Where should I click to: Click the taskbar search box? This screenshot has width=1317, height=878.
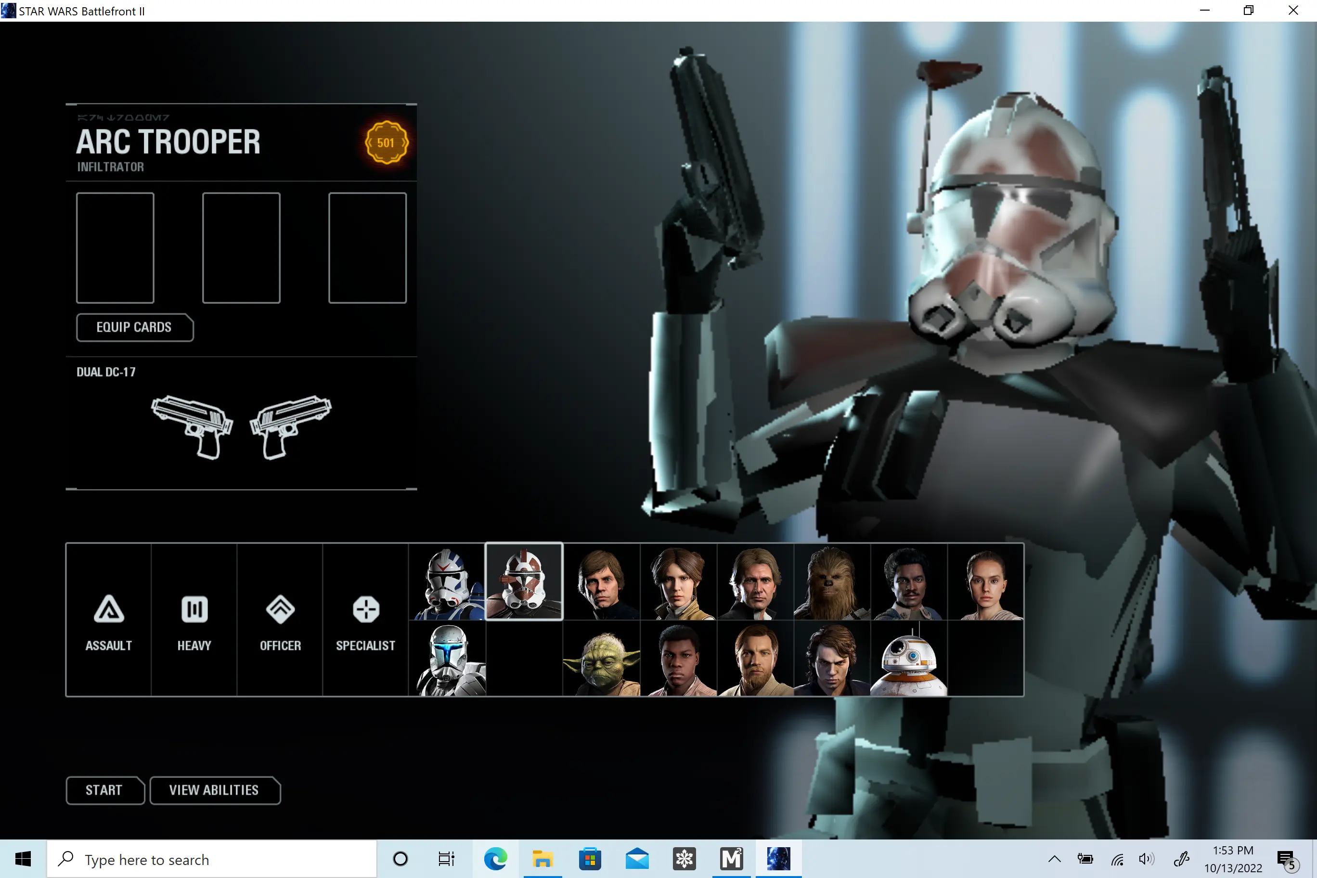click(x=212, y=859)
